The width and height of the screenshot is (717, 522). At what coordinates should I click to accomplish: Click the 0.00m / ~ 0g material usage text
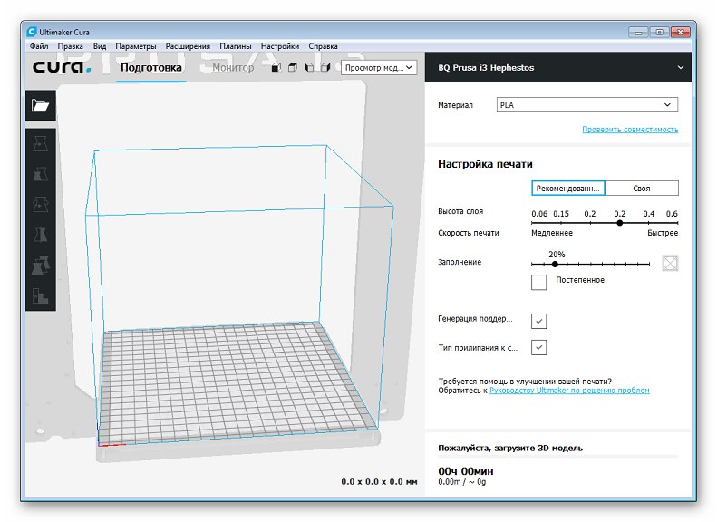tap(462, 482)
